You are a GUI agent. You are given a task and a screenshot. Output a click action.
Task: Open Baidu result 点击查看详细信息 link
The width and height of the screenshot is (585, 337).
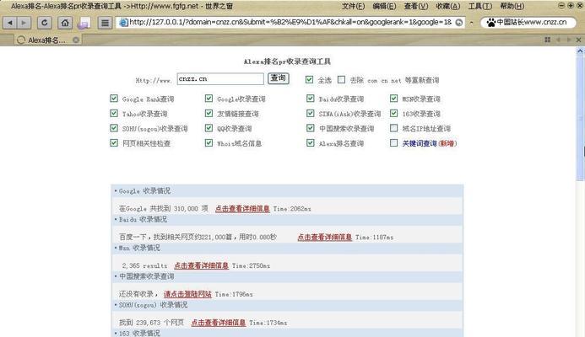click(325, 238)
